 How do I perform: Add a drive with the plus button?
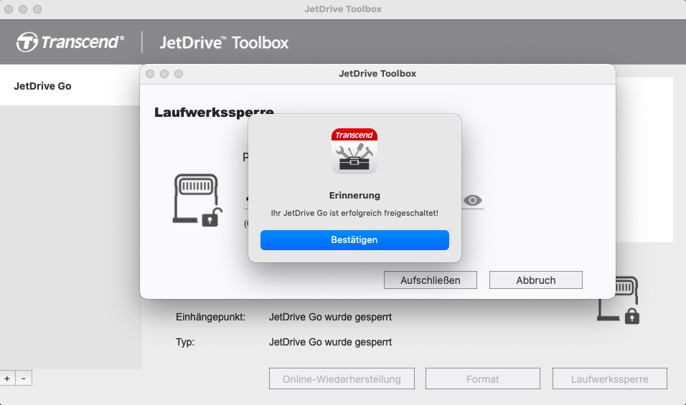click(7, 378)
